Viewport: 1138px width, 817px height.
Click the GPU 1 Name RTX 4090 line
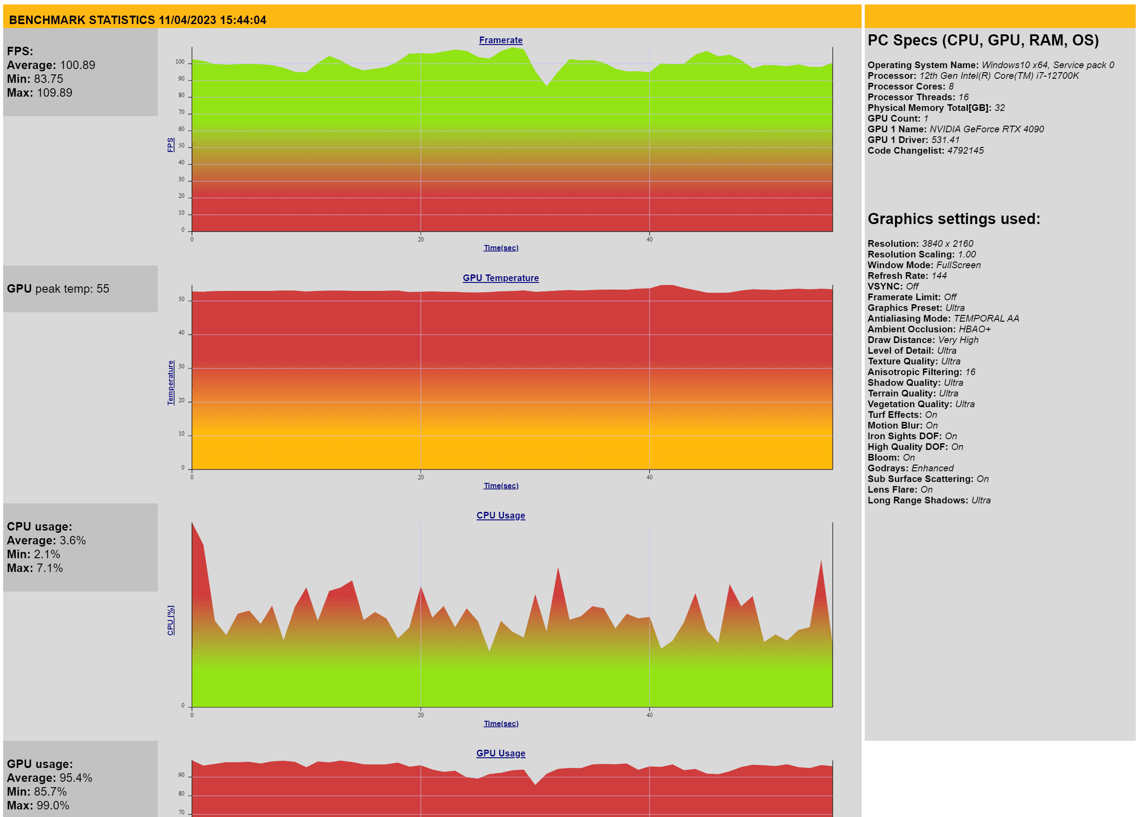(955, 129)
